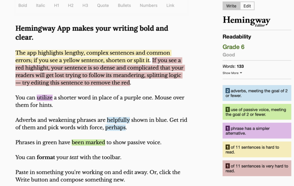This screenshot has width=294, height=186.
Task: Switch to Edit mode
Action: 247,6
